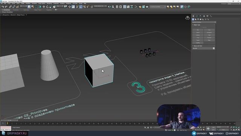Activate the Select and Scale tool
This screenshot has height=136, width=241.
click(x=50, y=7)
